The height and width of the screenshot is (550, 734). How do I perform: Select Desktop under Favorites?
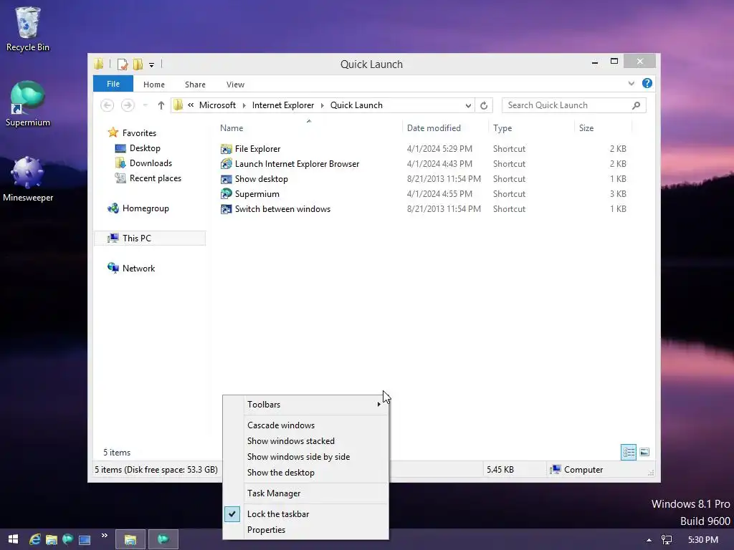point(138,148)
